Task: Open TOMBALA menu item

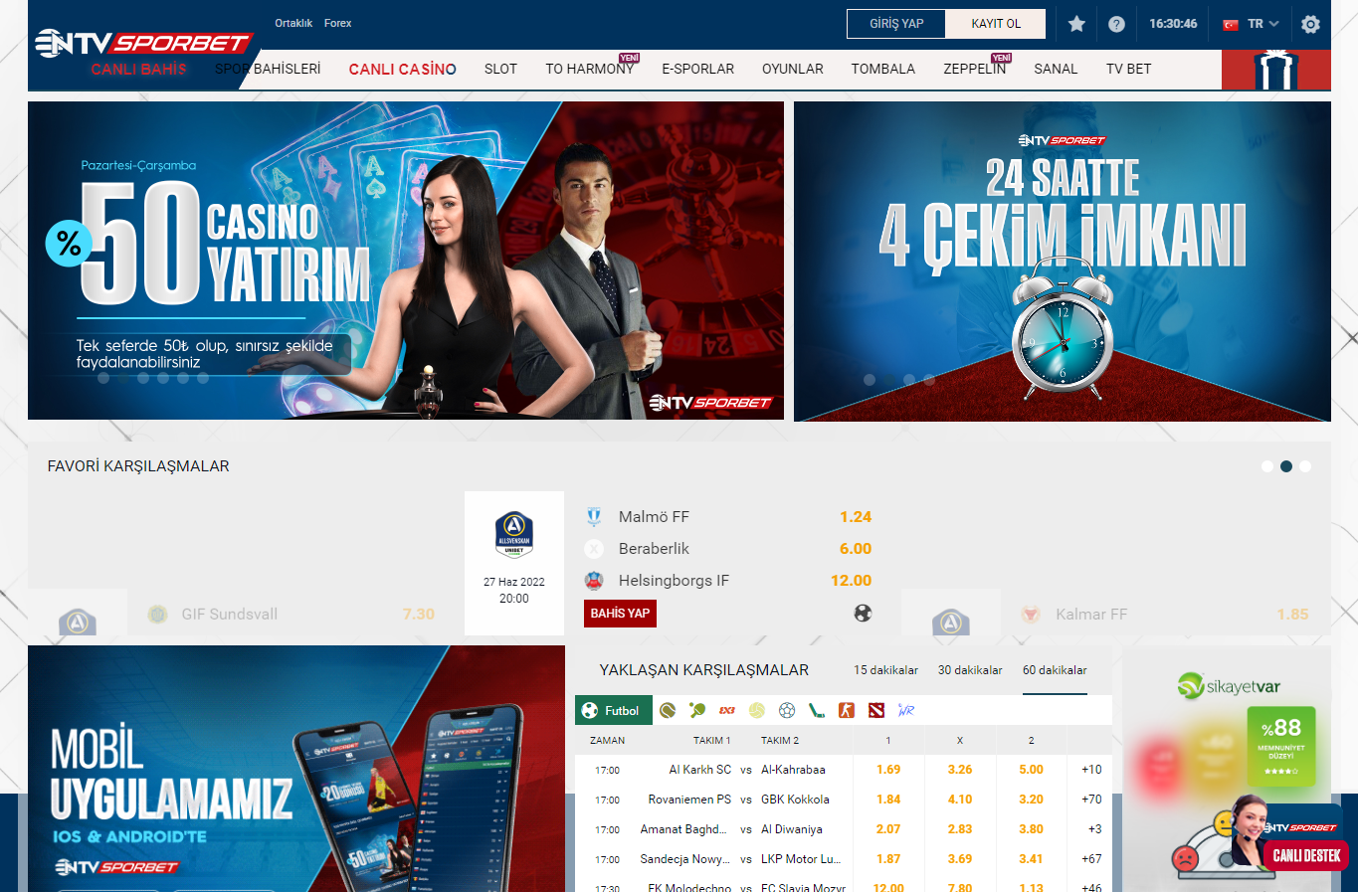Action: [882, 69]
